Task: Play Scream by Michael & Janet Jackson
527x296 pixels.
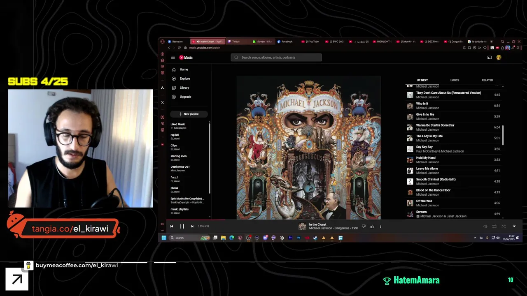Action: click(453, 214)
